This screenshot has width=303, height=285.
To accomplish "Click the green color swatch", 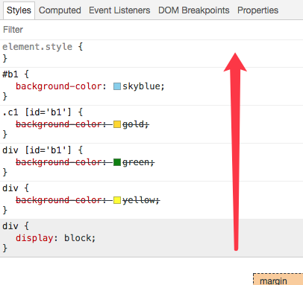I will 117,162.
